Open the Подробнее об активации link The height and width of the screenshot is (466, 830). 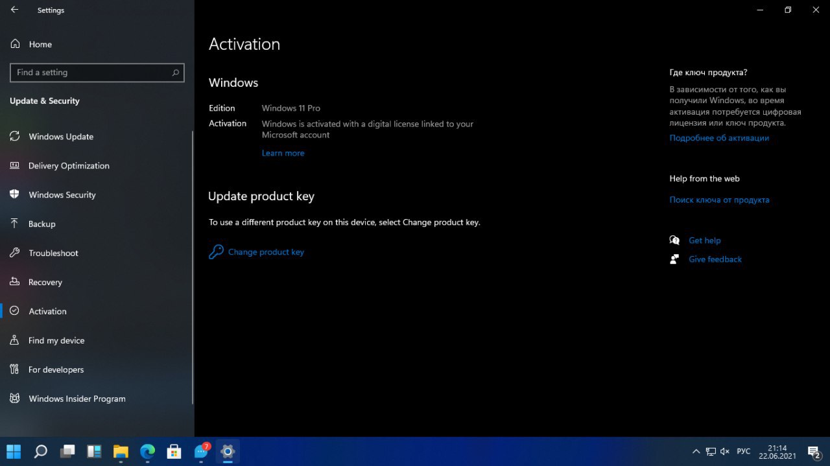click(719, 138)
